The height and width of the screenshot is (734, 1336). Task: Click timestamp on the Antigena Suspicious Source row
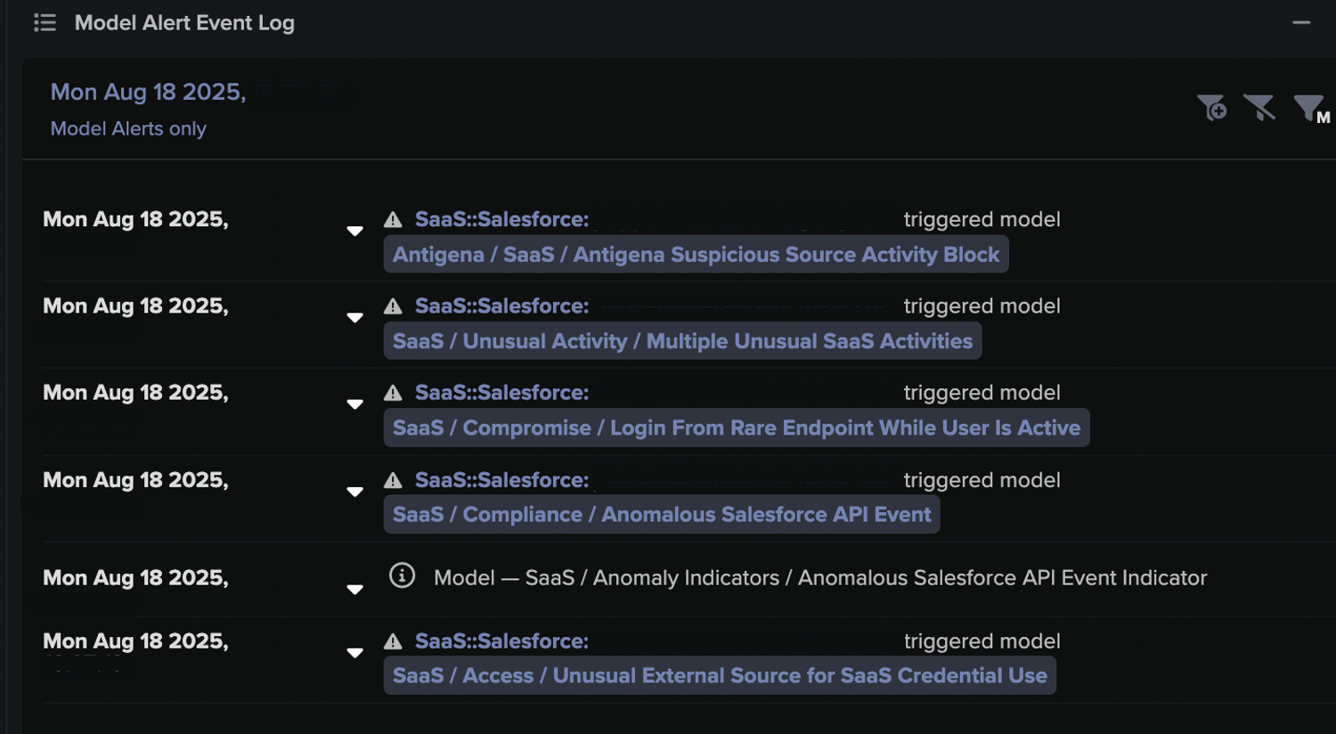[x=135, y=219]
